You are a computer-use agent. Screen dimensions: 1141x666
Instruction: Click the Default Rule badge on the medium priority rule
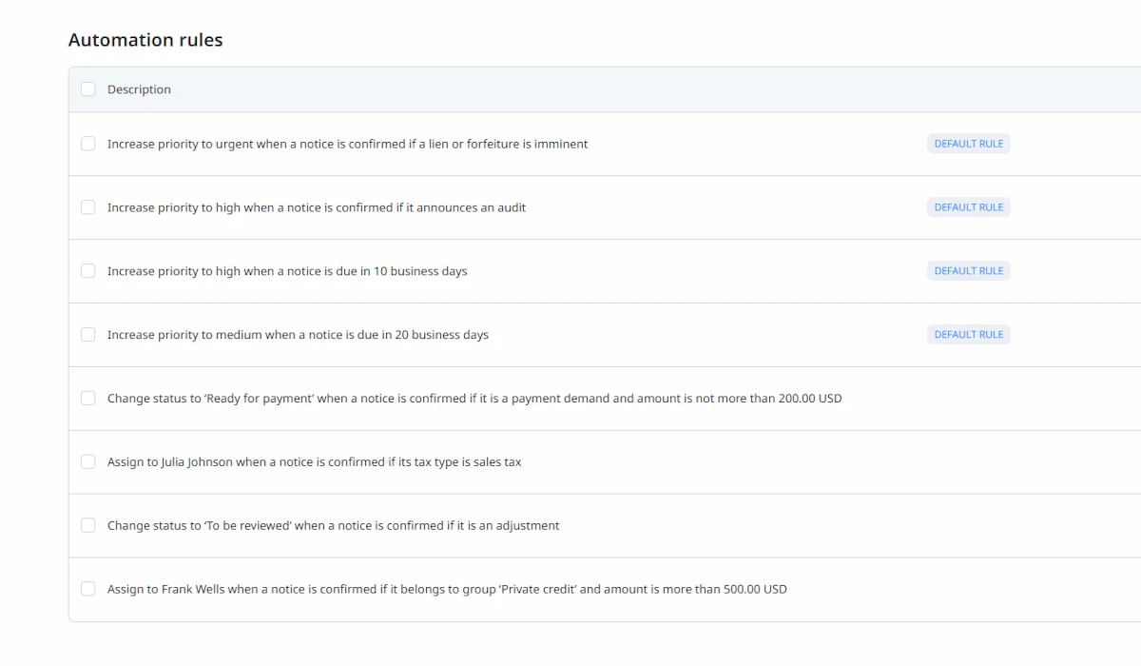point(968,335)
